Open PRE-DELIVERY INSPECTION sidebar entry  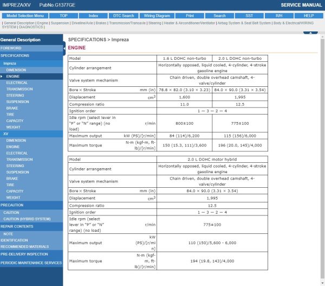[31, 254]
